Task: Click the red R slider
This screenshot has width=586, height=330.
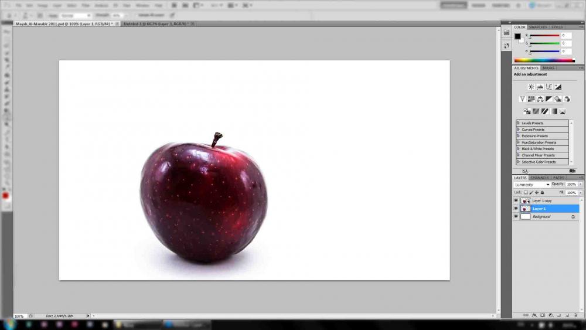Action: [544, 36]
